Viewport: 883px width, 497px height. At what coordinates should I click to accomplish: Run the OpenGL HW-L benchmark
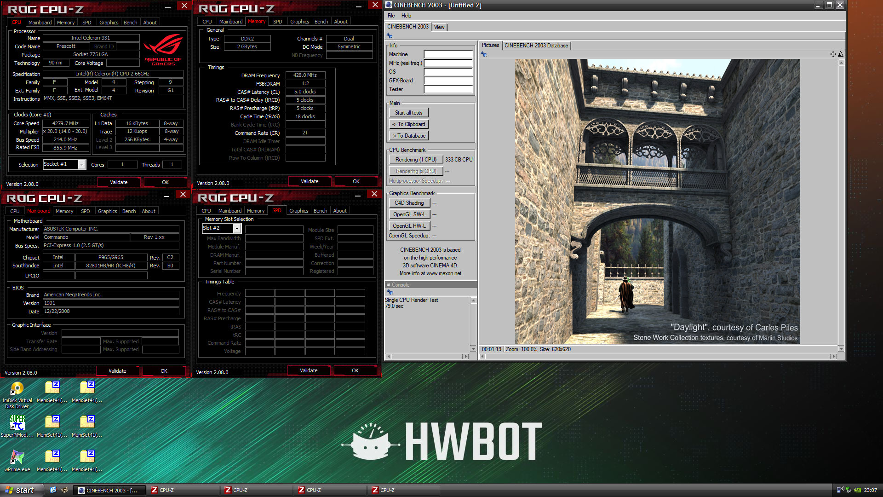(409, 226)
